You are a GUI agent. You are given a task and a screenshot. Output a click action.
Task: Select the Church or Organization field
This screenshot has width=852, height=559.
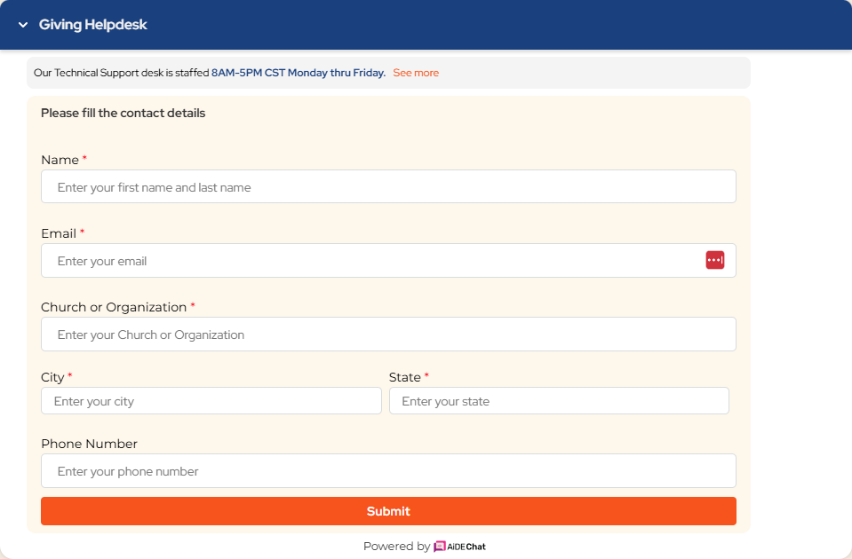click(x=388, y=334)
